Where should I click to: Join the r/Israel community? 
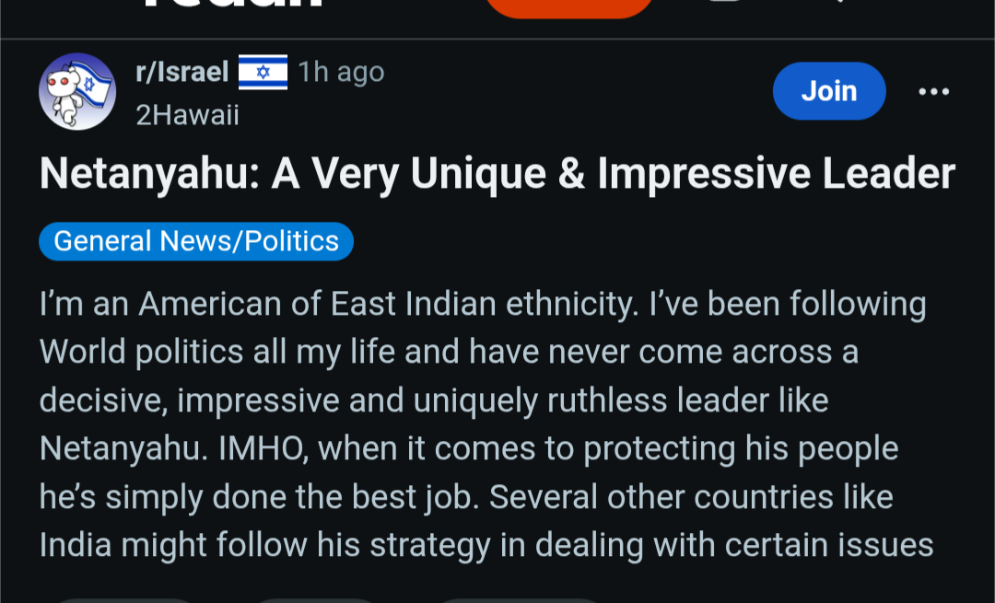pos(828,91)
